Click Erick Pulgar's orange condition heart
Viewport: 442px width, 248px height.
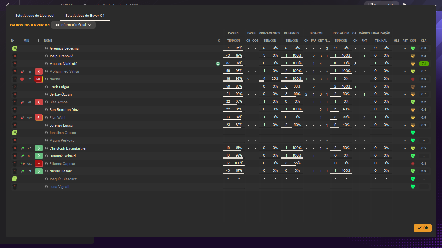pos(413,87)
